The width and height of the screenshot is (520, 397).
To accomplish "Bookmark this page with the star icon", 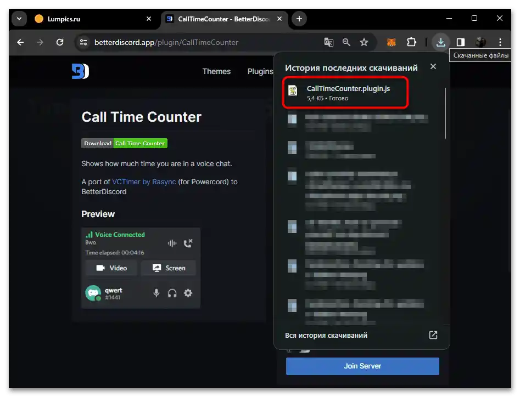I will pyautogui.click(x=364, y=42).
